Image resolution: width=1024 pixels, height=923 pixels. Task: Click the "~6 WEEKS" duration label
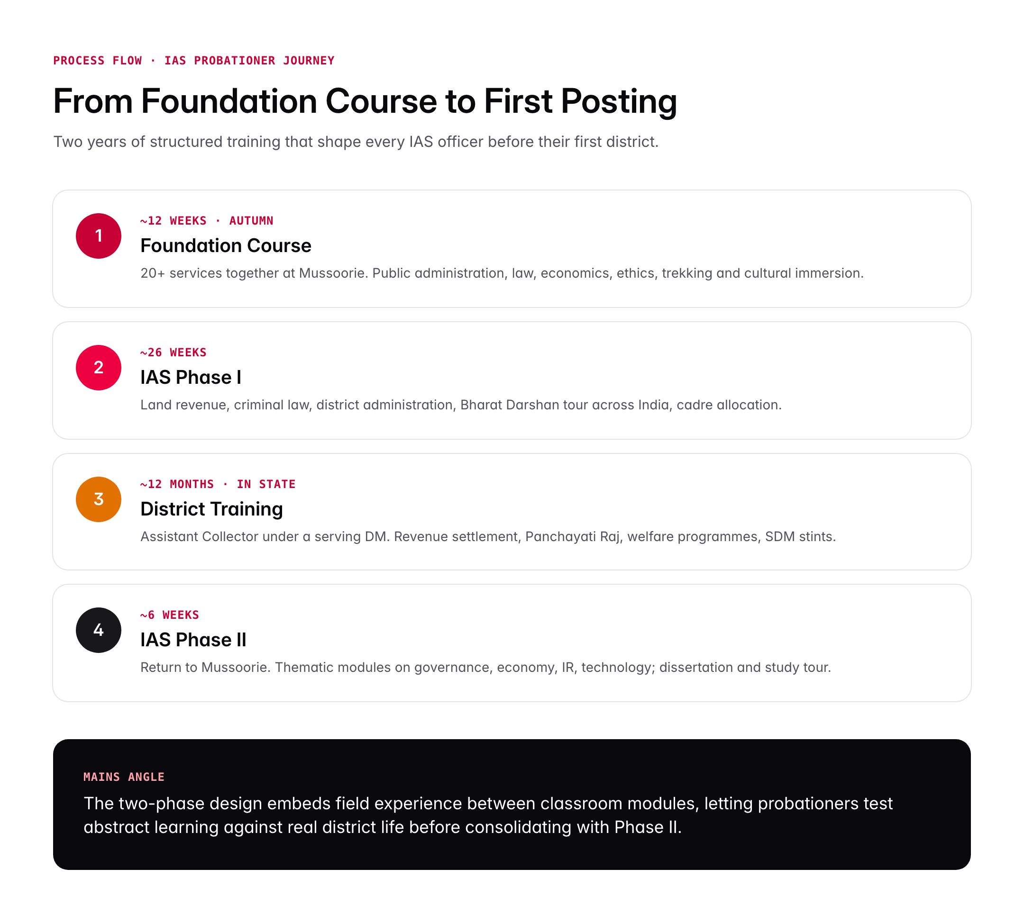(170, 615)
